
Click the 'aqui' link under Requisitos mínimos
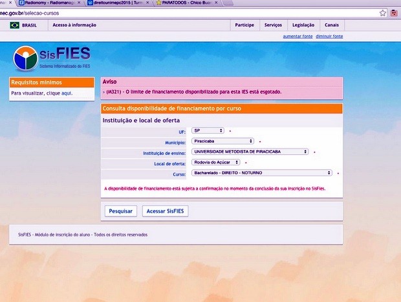[x=67, y=93]
